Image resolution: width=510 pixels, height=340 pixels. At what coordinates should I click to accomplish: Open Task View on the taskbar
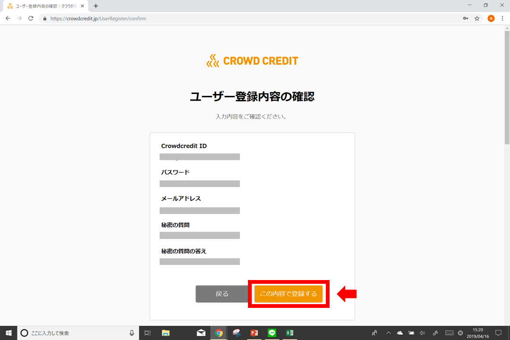147,333
